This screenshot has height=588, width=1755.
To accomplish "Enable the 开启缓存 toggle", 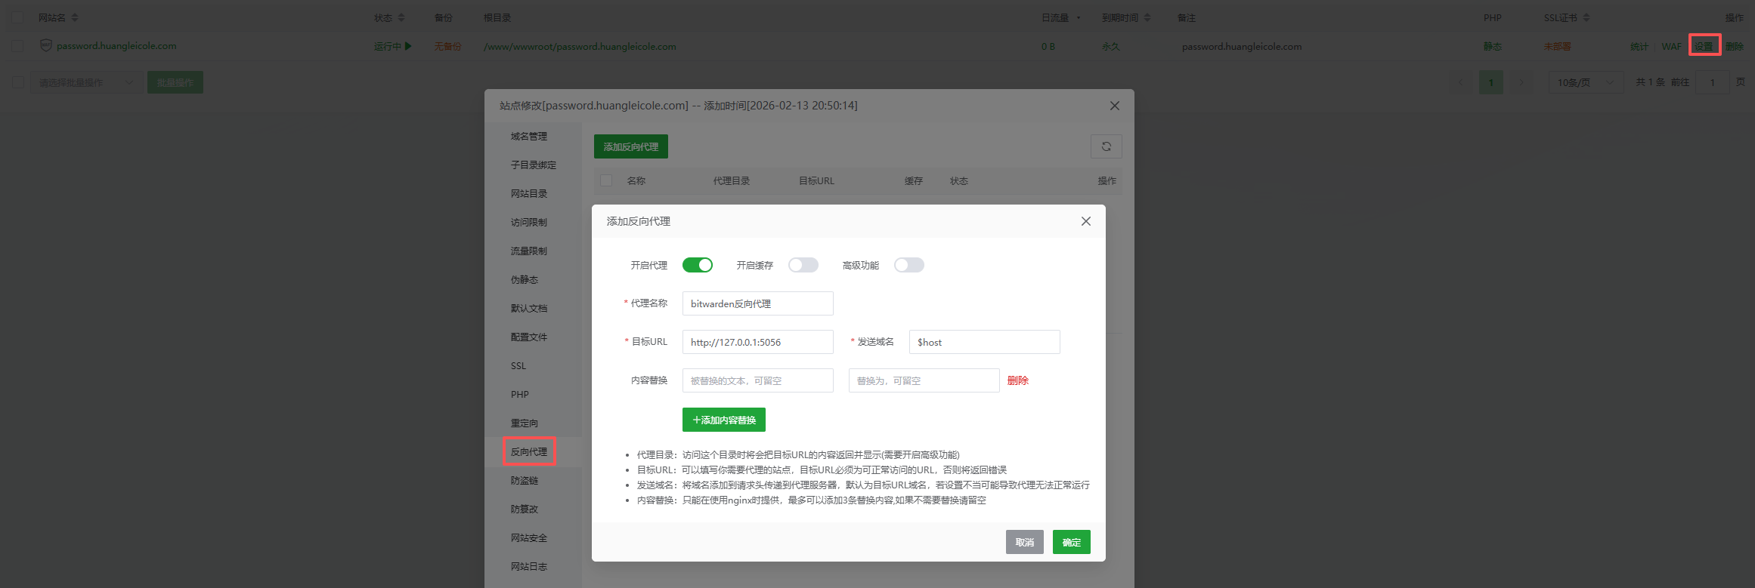I will coord(803,265).
